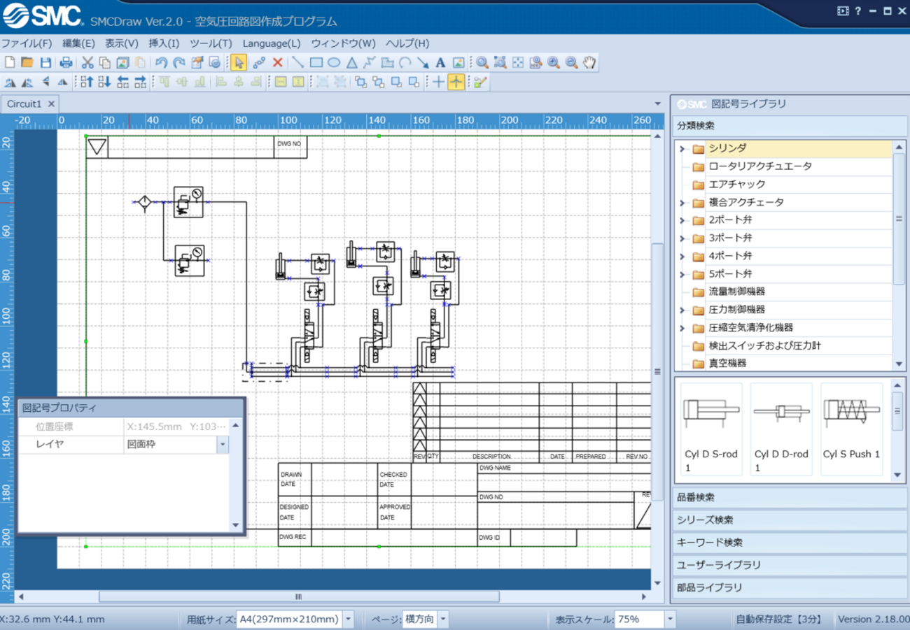Select the Cyl D S-rod 1 symbol
910x630 pixels.
[711, 429]
